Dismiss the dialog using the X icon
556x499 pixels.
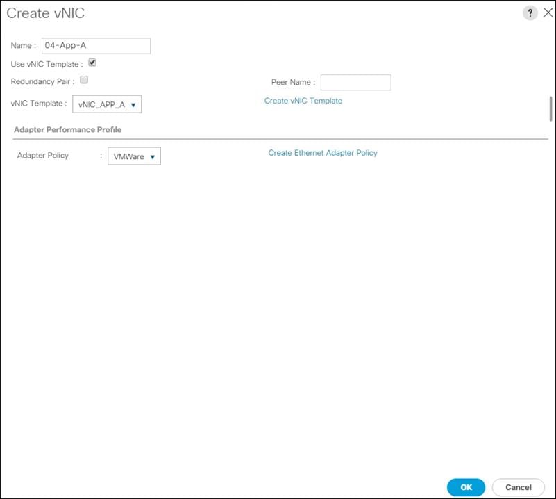click(x=548, y=12)
